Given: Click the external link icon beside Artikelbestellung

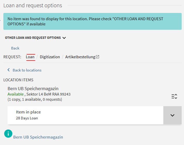Looking at the screenshot, I should (x=97, y=57).
